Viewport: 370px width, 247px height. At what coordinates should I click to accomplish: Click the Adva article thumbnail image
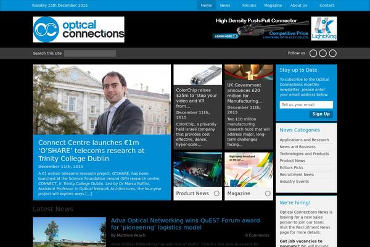coord(69,232)
